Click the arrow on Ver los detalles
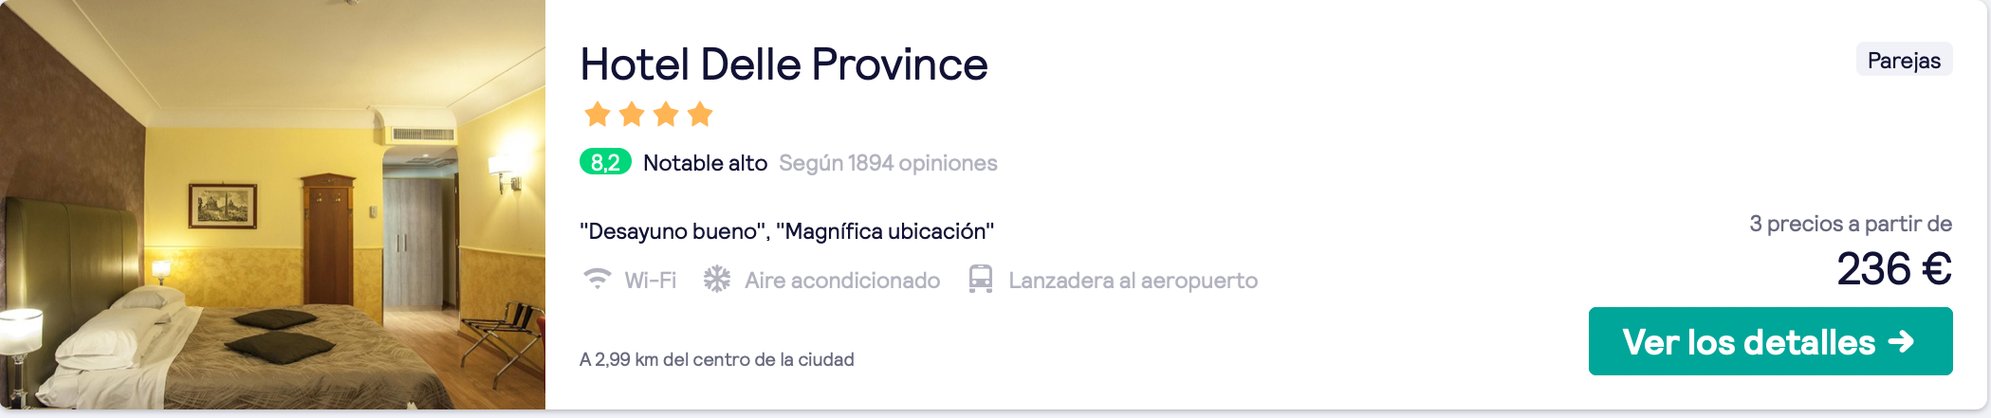Image resolution: width=1991 pixels, height=418 pixels. (x=1901, y=341)
